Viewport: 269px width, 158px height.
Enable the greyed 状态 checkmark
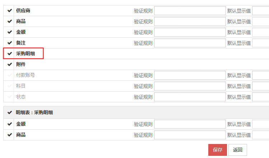[10, 97]
